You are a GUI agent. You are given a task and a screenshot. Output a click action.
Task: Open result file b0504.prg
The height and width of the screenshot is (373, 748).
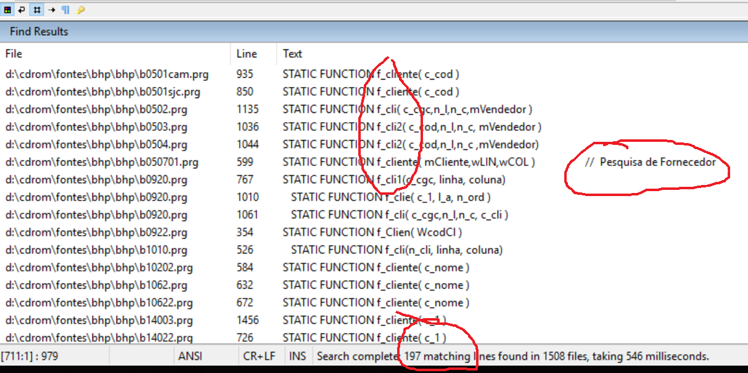coord(96,145)
